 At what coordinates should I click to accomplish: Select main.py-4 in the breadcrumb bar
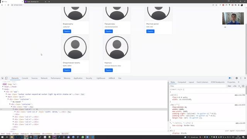point(24,134)
